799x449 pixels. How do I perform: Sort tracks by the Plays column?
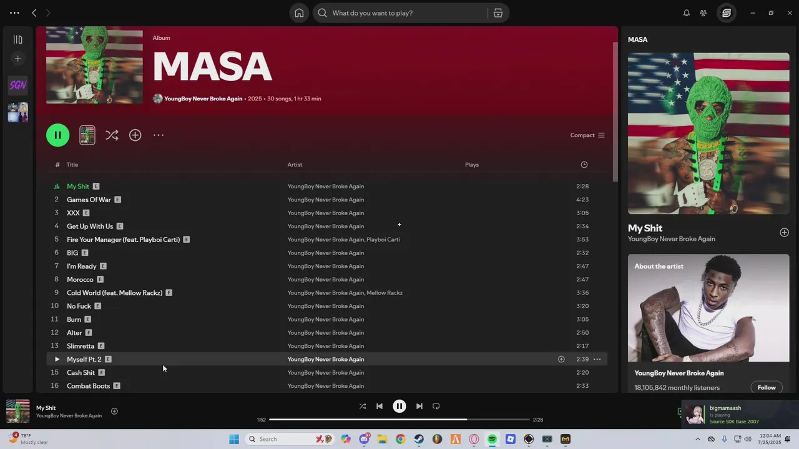[472, 165]
